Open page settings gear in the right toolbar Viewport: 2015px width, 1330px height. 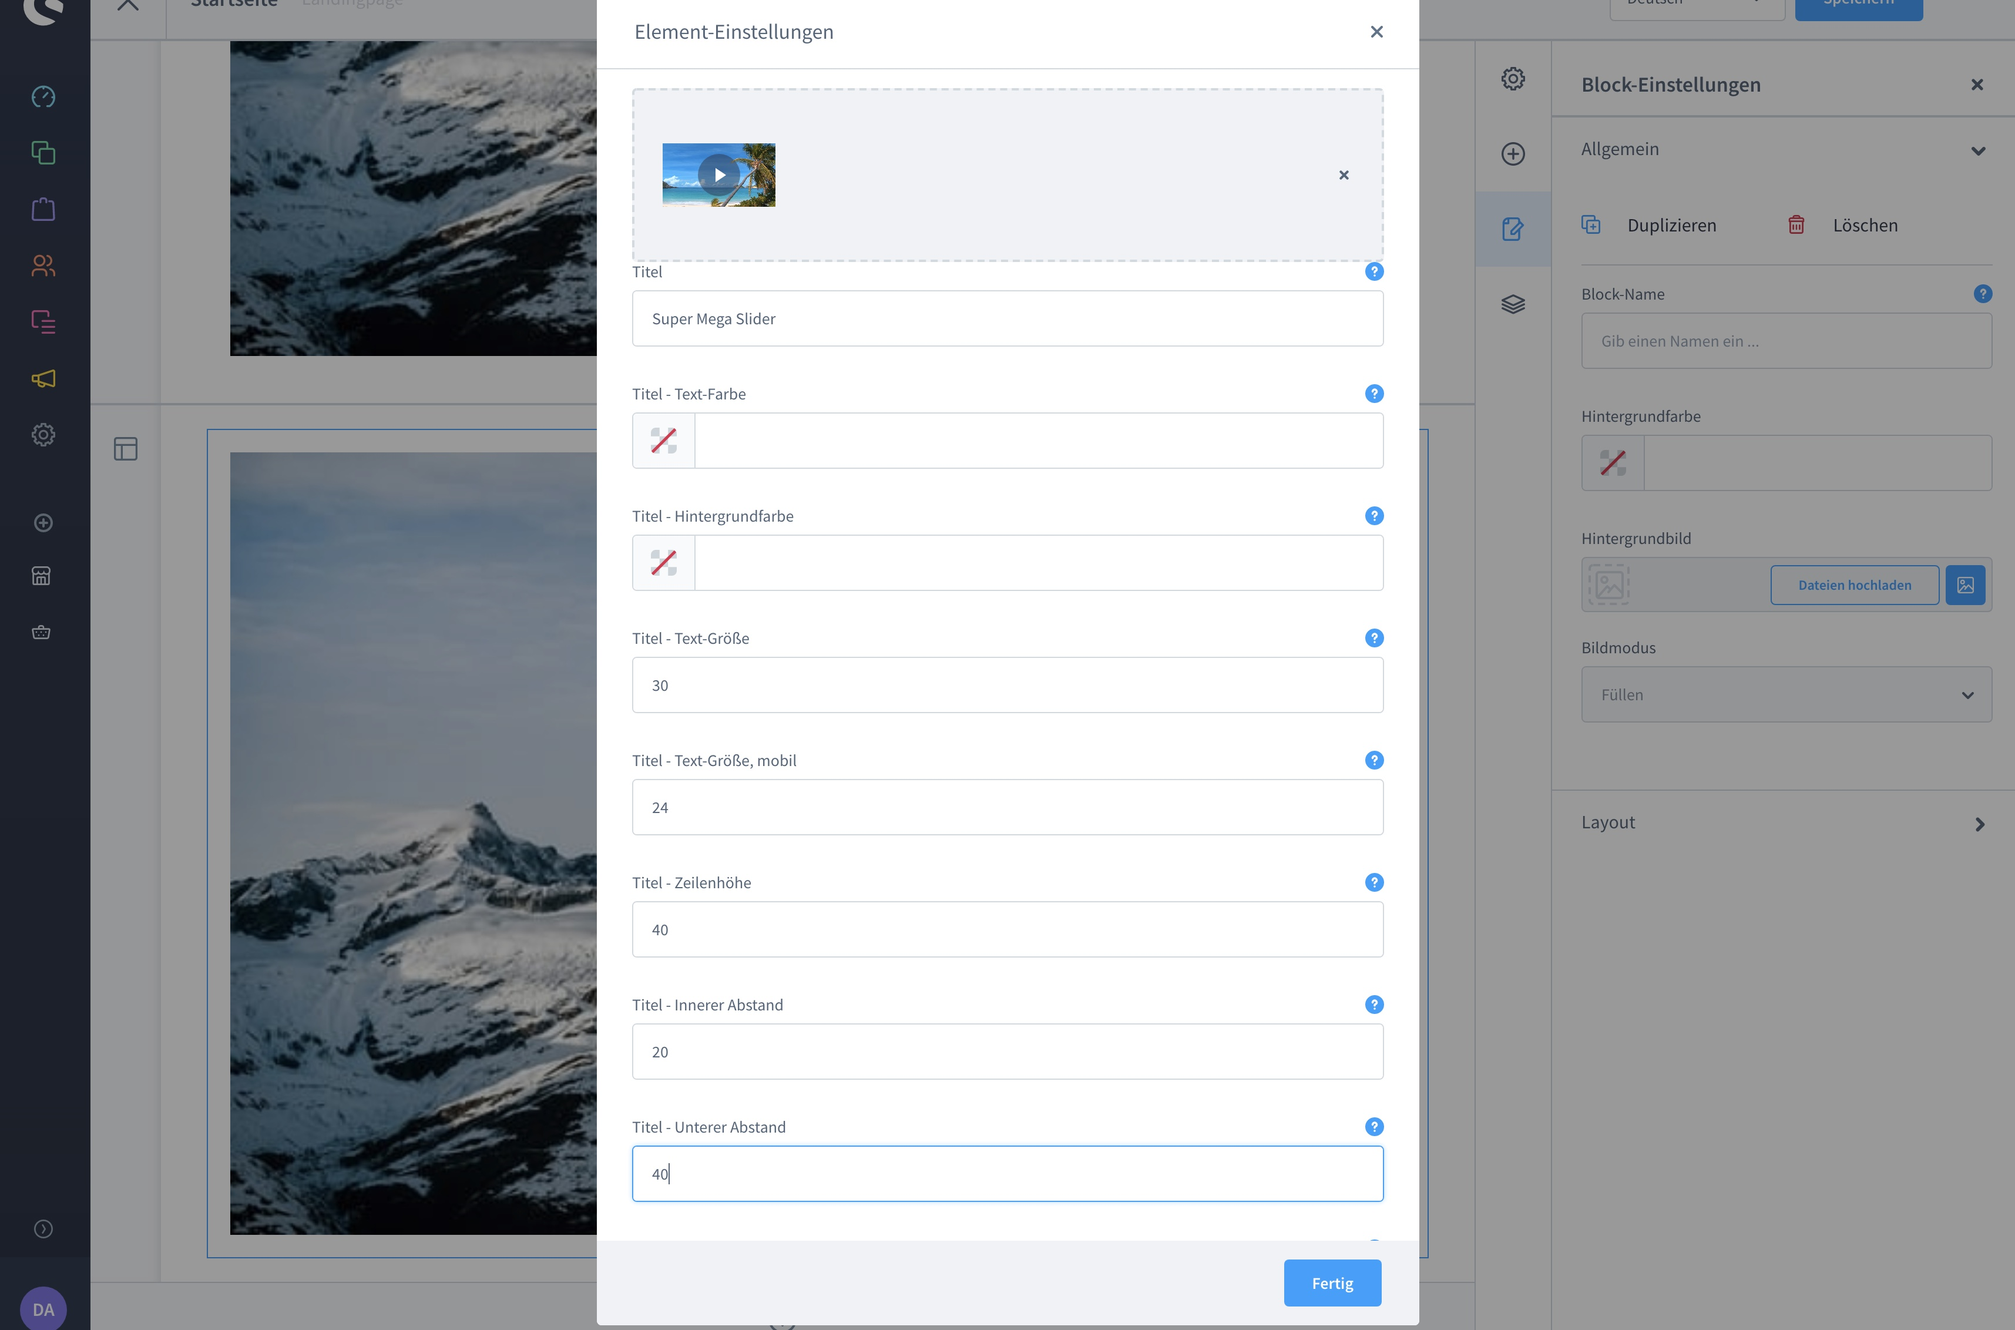(x=1513, y=79)
